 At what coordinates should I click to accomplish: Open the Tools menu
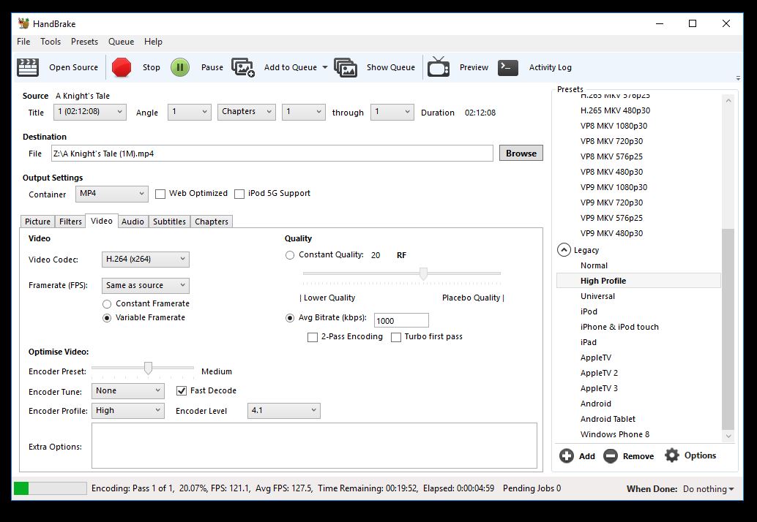(51, 42)
